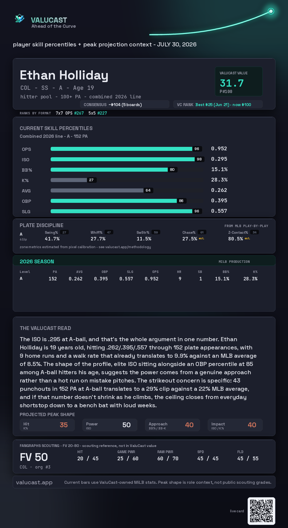The width and height of the screenshot is (288, 528).
Task: Click the ValuCast logo icon
Action: pos(19,18)
